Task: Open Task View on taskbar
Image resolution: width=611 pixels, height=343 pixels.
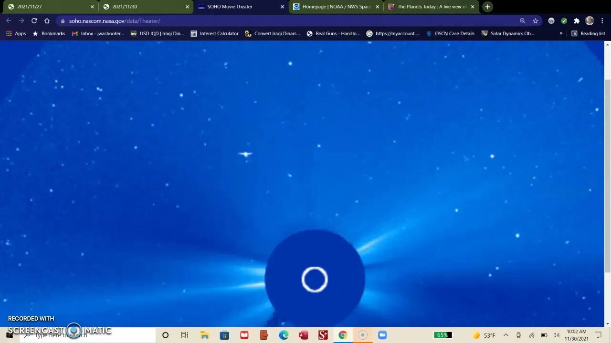Action: pyautogui.click(x=184, y=335)
